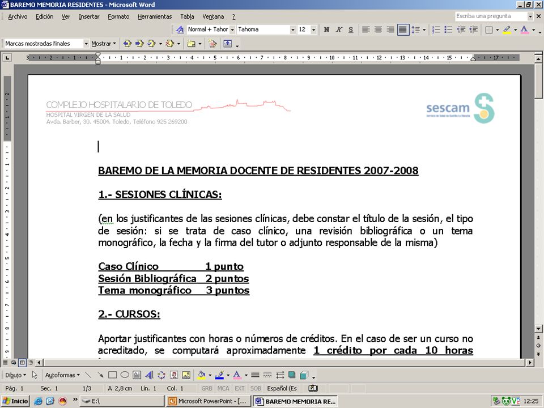This screenshot has width=544, height=408.
Task: Accept the selected tracked change
Action: tap(152, 44)
